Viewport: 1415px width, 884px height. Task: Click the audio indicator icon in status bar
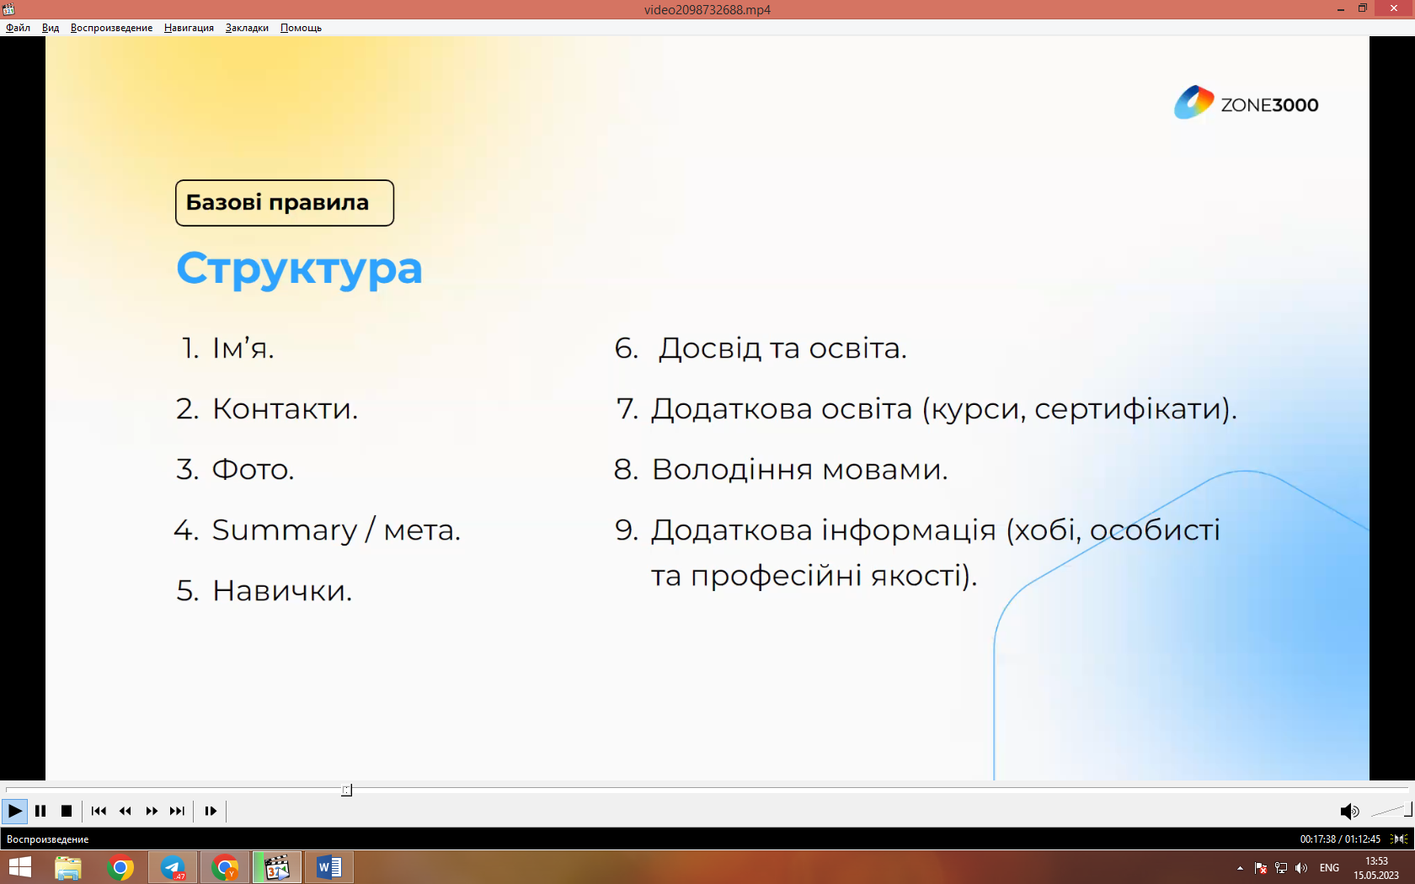point(1399,839)
